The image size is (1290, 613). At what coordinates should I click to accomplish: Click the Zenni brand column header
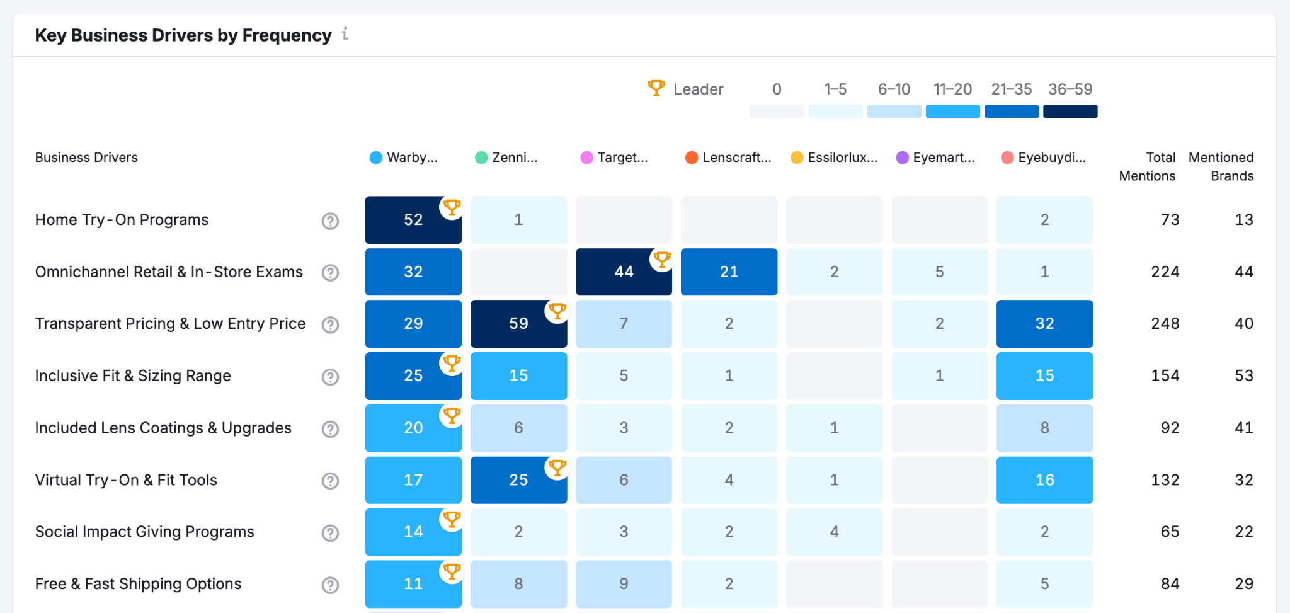[x=507, y=158]
